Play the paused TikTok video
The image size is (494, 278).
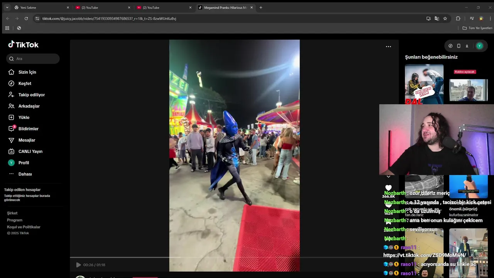78,265
